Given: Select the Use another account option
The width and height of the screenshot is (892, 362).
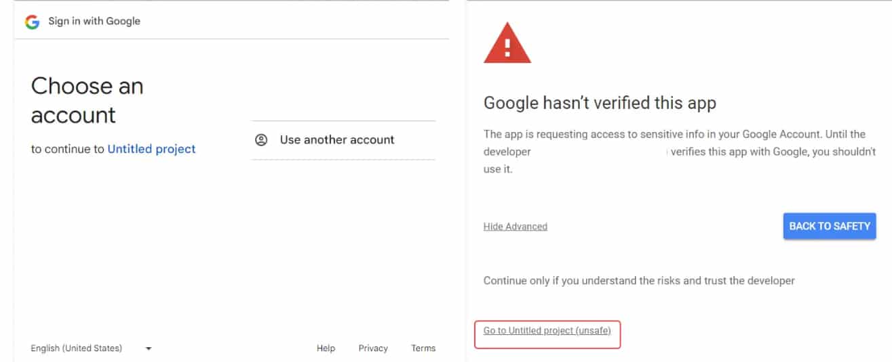Looking at the screenshot, I should pyautogui.click(x=336, y=140).
